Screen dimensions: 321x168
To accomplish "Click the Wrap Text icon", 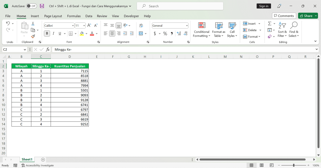I will (141, 25).
